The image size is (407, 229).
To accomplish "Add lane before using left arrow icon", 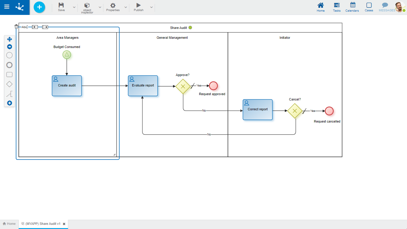I will pyautogui.click(x=35, y=27).
